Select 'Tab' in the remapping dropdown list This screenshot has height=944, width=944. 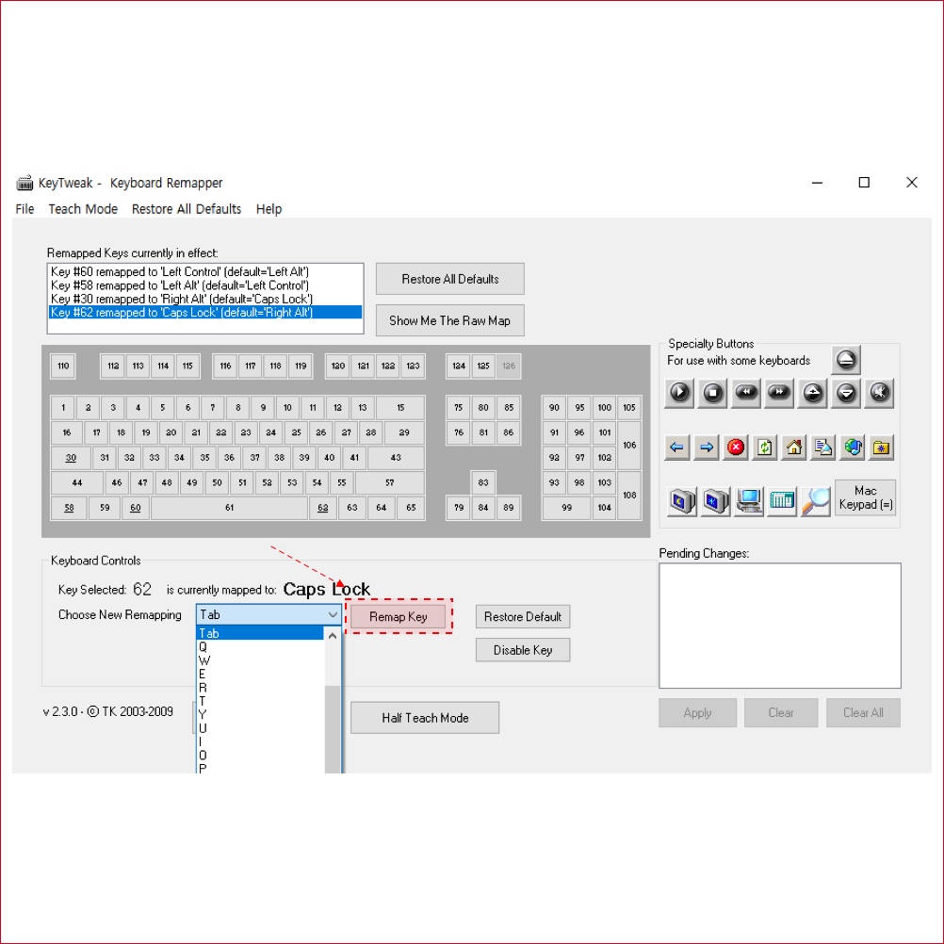coord(261,633)
